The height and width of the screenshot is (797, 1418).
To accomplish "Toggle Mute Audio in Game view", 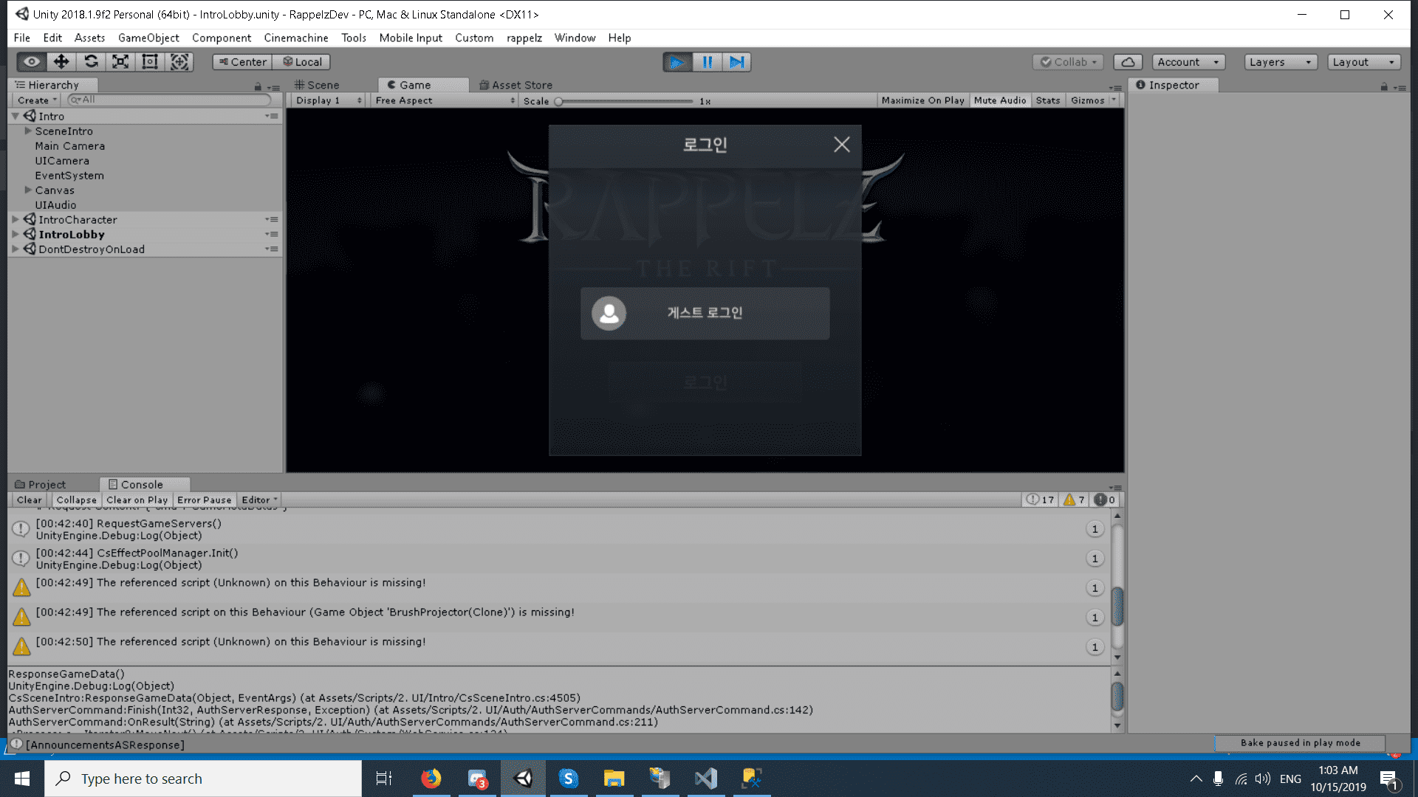I will coord(999,100).
